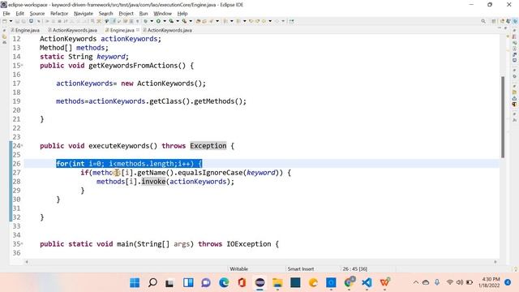Screen dimensions: 519x292
Task: Click the Eclipse IDE taskbar icon
Action: [x=259, y=283]
